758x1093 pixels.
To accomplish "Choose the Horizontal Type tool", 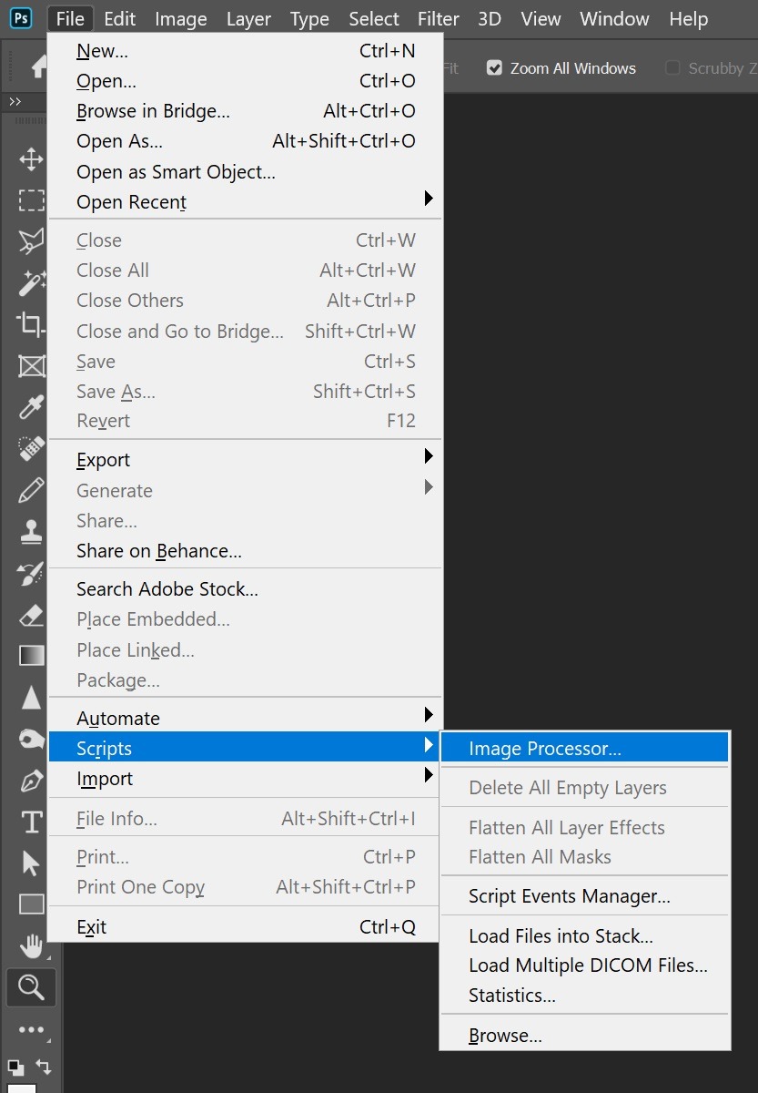I will click(31, 822).
